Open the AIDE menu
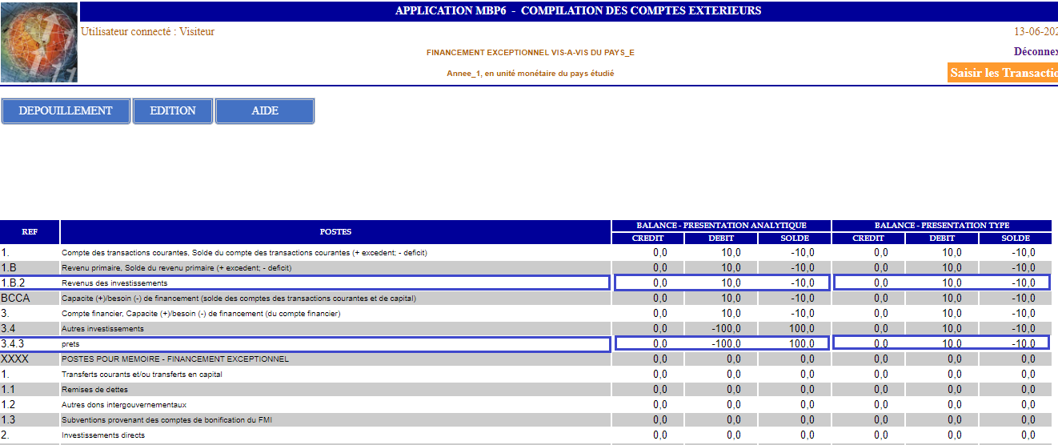Image resolution: width=1058 pixels, height=445 pixels. pos(265,111)
